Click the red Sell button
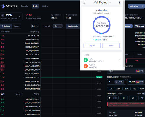The width and height of the screenshot is (145, 117). [x=136, y=61]
